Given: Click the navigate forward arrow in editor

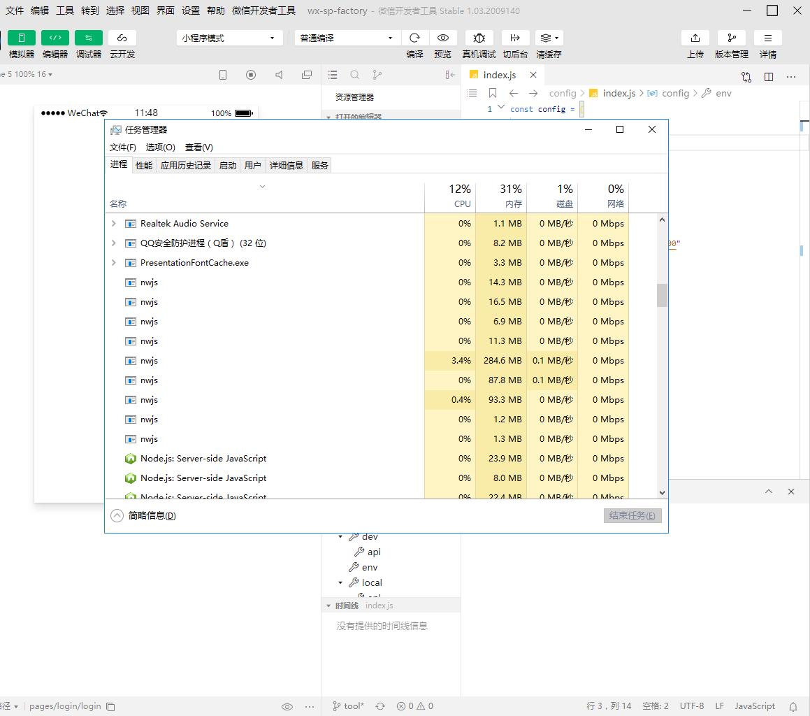Looking at the screenshot, I should pyautogui.click(x=534, y=93).
